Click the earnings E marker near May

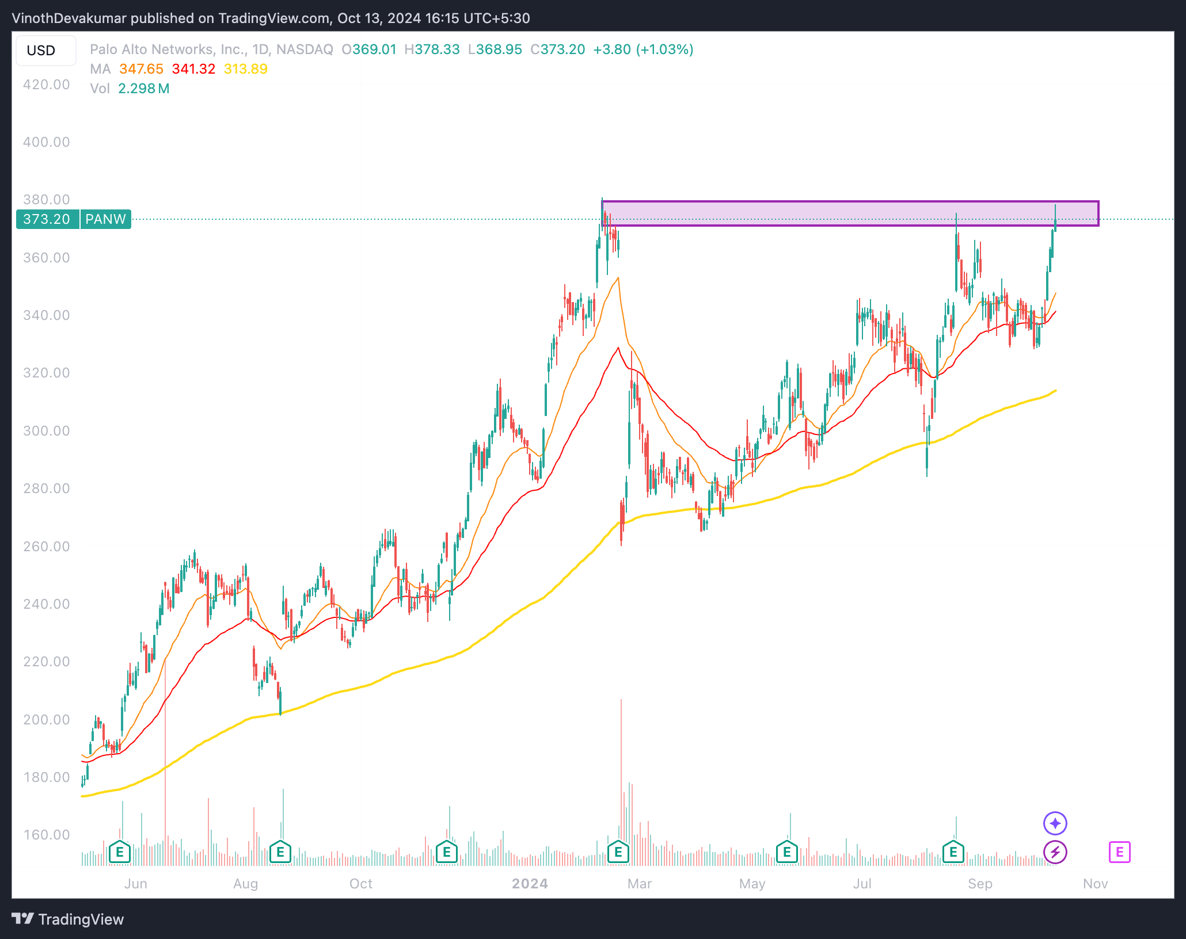(787, 852)
